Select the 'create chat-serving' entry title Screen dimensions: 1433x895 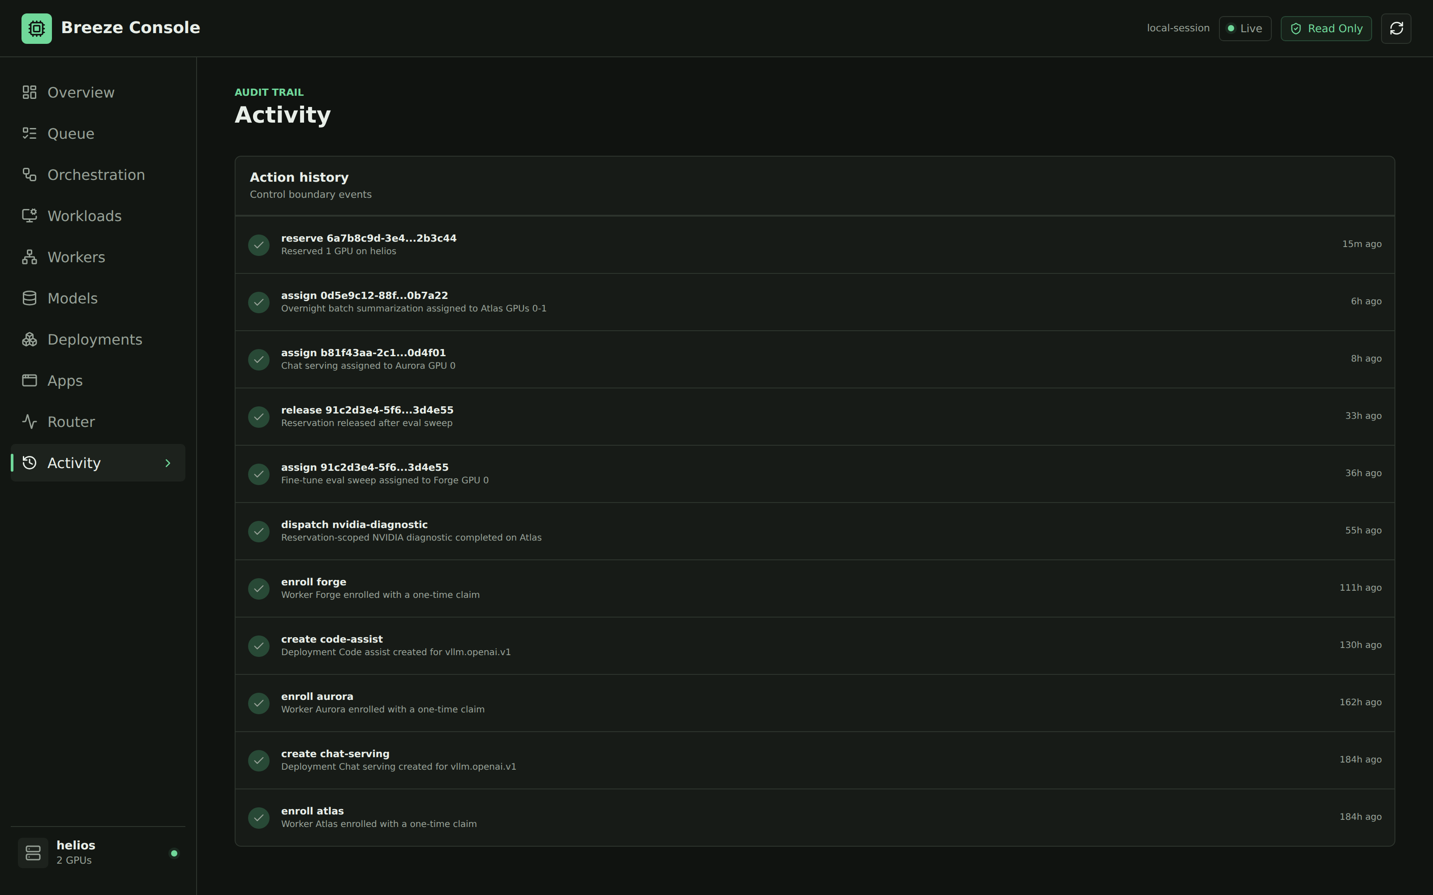click(x=335, y=754)
